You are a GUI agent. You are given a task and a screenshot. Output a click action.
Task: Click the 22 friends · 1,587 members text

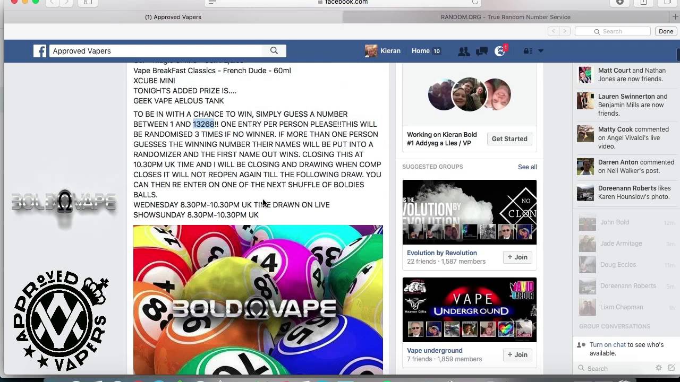[x=446, y=262]
